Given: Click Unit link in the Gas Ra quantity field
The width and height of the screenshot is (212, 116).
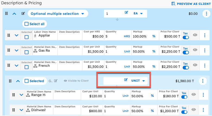Looking at the screenshot, I should (x=127, y=51).
